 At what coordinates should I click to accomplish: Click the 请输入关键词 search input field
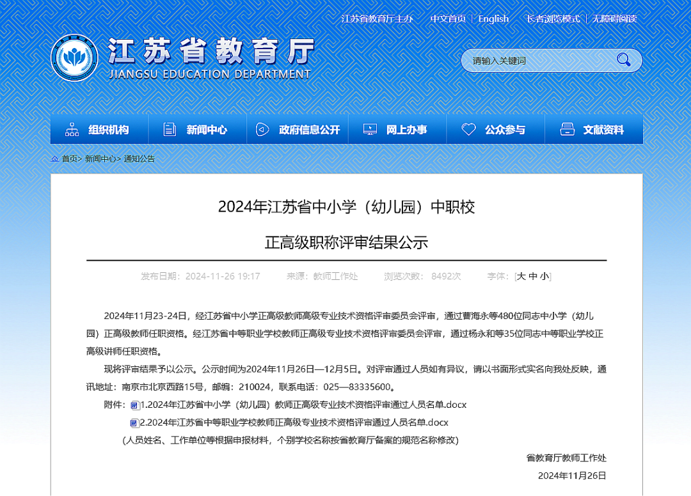[x=537, y=61]
